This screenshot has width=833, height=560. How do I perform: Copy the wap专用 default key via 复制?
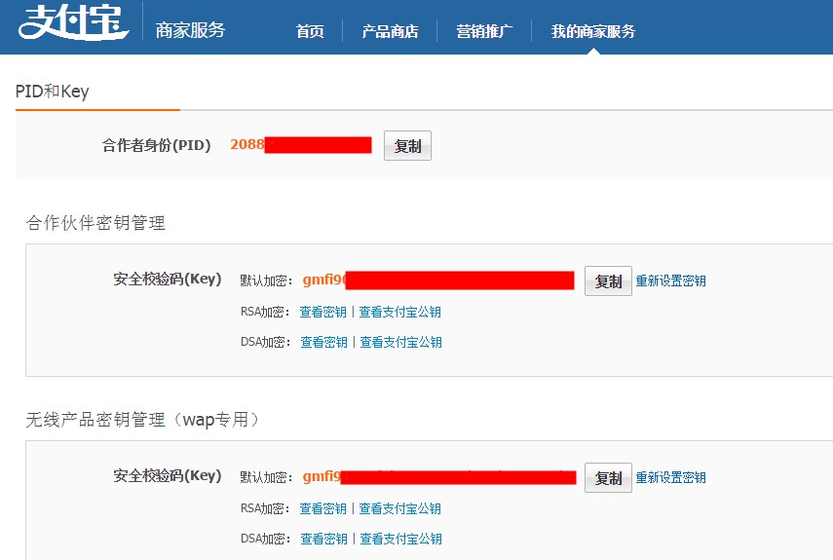click(x=608, y=478)
